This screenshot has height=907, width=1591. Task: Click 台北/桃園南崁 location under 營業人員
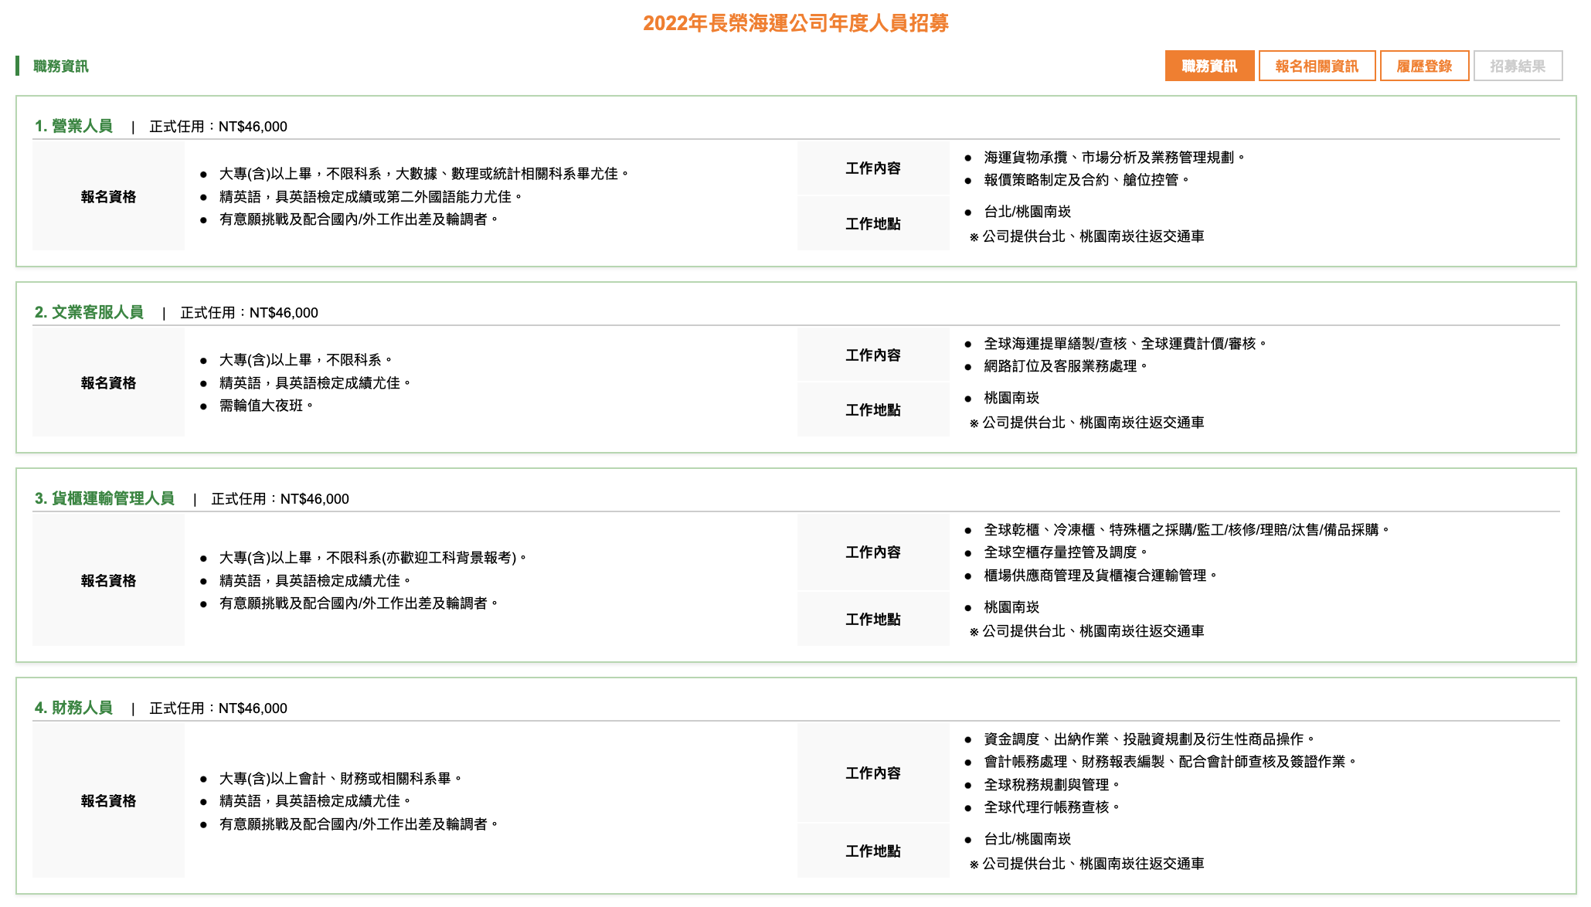(x=1027, y=212)
